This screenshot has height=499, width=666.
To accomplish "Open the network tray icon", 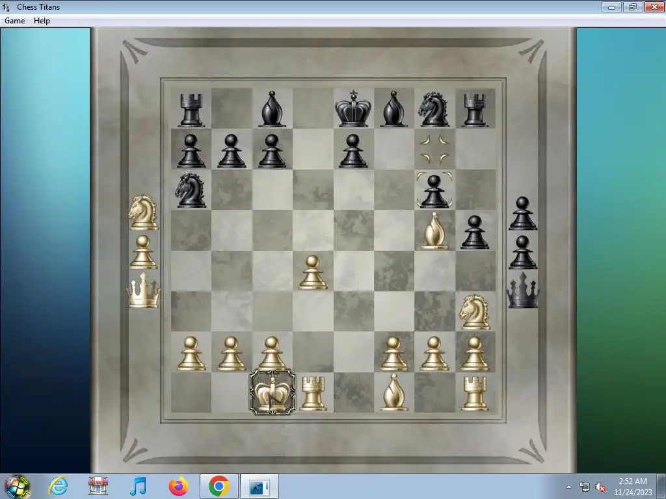I will 585,487.
